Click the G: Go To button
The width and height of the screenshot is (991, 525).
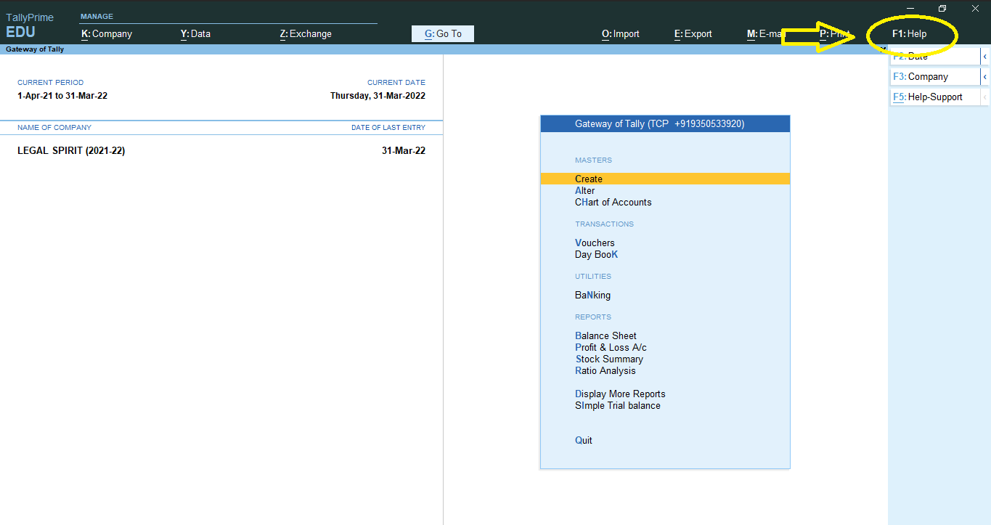tap(443, 34)
